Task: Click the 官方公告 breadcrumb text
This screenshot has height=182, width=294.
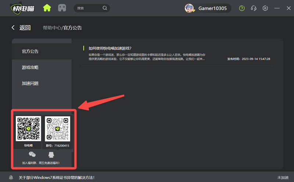Action: click(x=72, y=28)
